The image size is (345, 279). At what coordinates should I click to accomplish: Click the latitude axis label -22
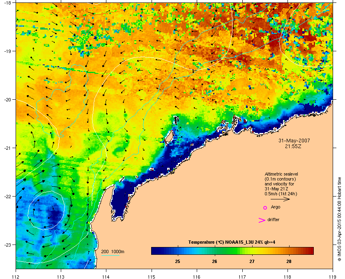7,196
